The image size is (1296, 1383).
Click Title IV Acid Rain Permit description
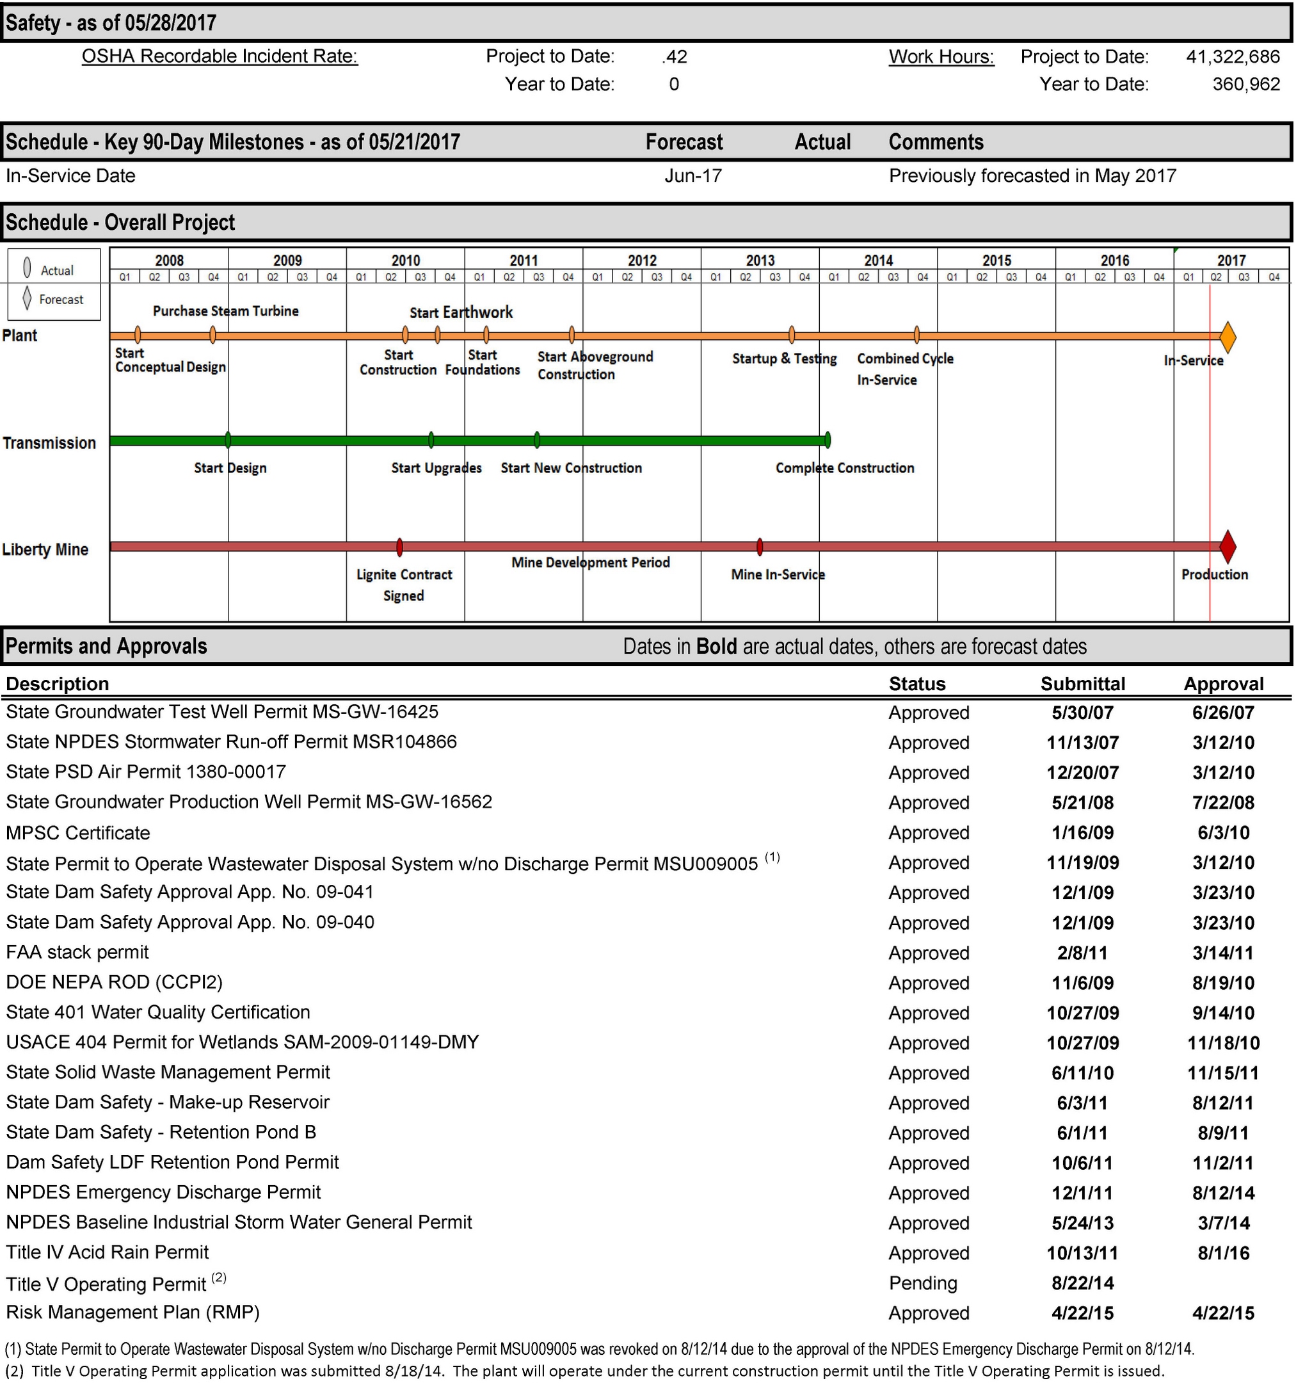[x=107, y=1252]
